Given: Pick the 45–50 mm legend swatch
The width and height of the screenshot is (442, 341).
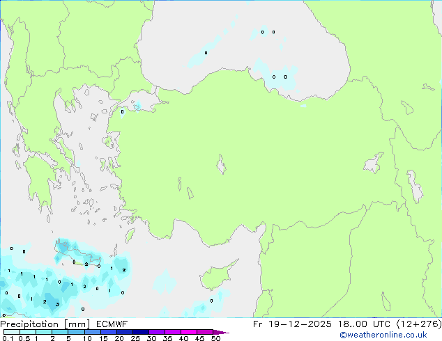Looking at the screenshot, I should (205, 332).
